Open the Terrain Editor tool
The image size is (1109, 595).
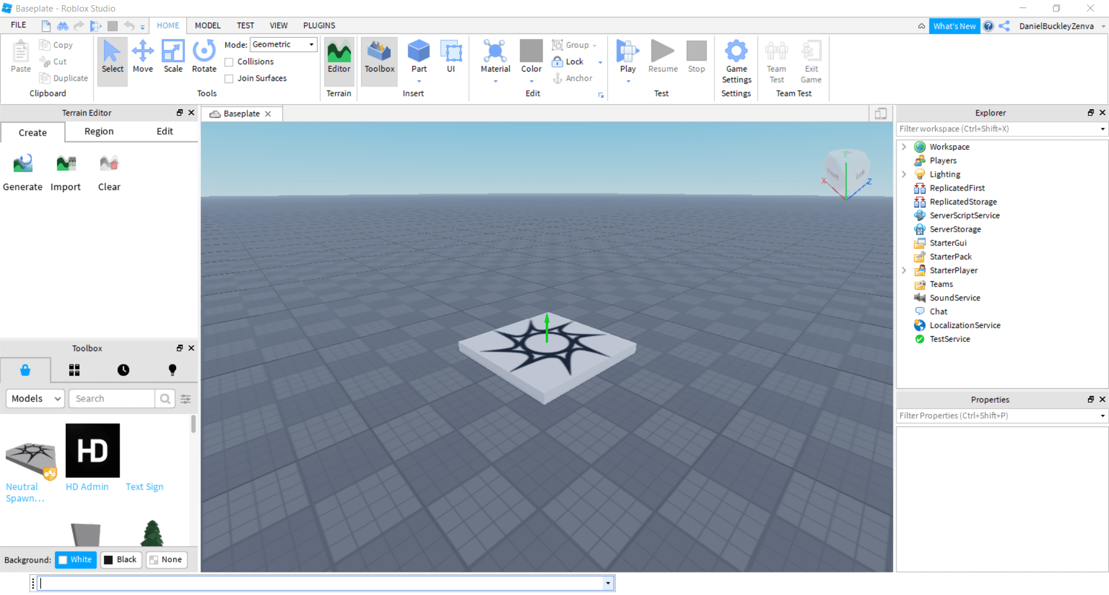339,61
